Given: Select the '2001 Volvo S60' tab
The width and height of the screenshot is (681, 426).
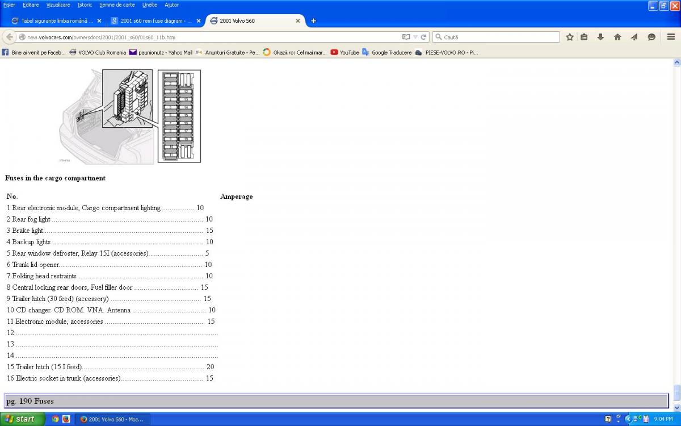Looking at the screenshot, I should [x=254, y=21].
